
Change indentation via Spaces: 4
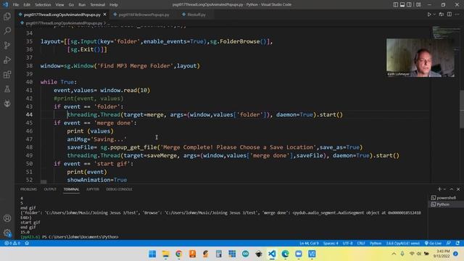coord(331,244)
